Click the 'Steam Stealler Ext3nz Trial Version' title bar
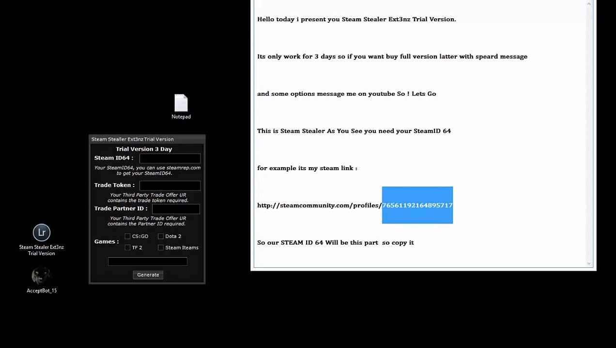This screenshot has width=616, height=348. 147,139
